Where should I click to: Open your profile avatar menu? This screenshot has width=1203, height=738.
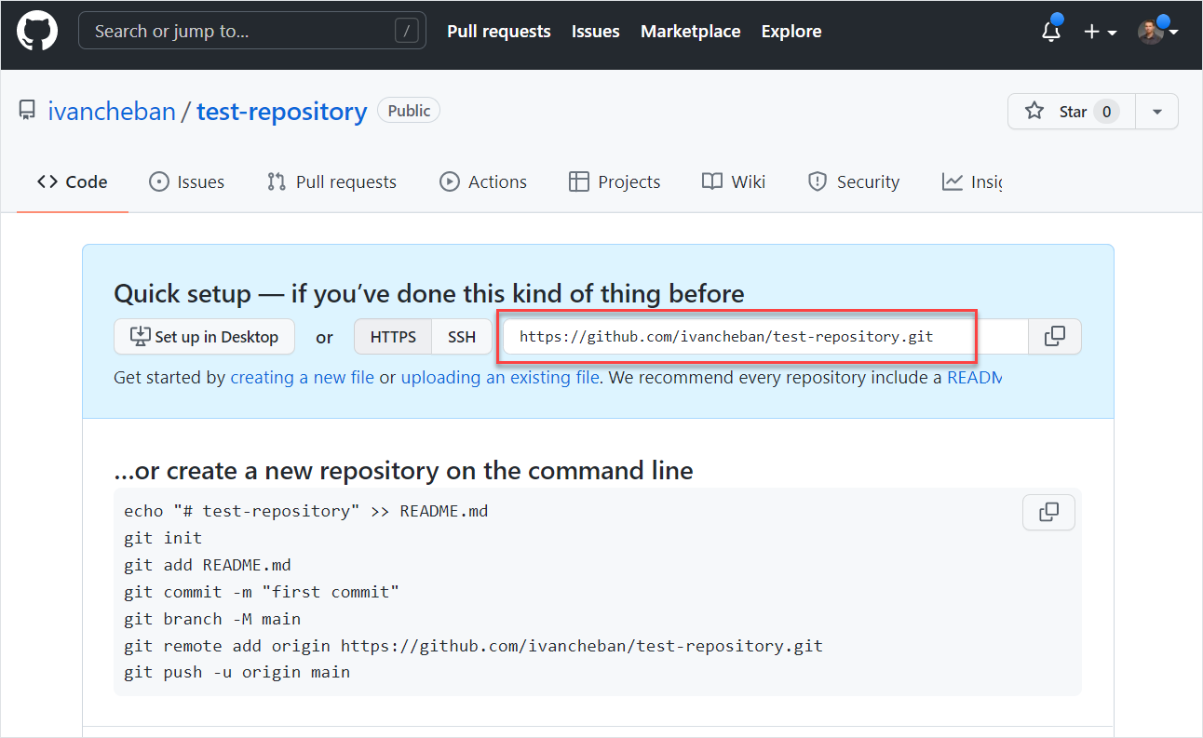(x=1150, y=31)
